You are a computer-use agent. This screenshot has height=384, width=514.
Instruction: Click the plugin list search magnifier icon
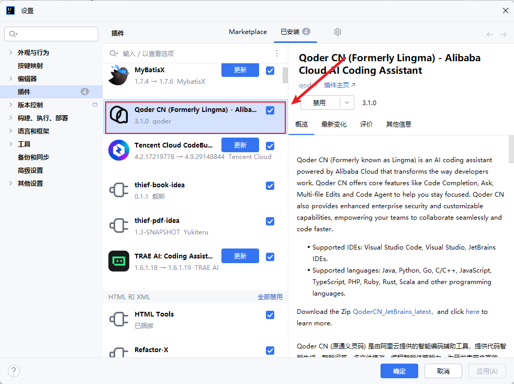[114, 53]
